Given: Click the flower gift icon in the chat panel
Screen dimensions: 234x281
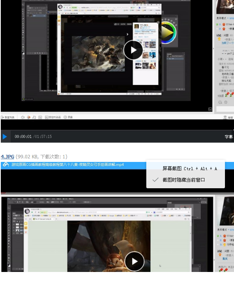Looking at the screenshot, I should pyautogui.click(x=226, y=102).
